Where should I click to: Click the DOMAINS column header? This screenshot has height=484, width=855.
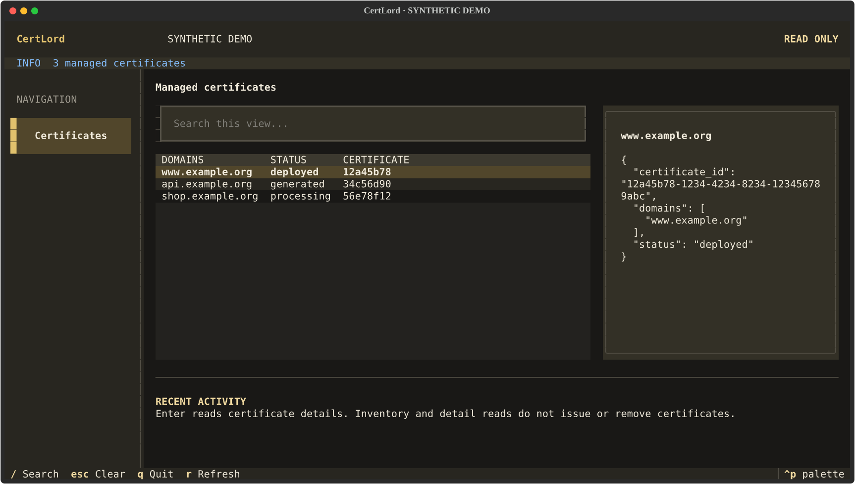pyautogui.click(x=182, y=160)
